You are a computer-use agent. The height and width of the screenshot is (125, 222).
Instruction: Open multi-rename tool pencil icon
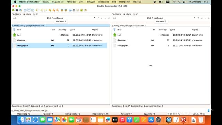point(78,10)
